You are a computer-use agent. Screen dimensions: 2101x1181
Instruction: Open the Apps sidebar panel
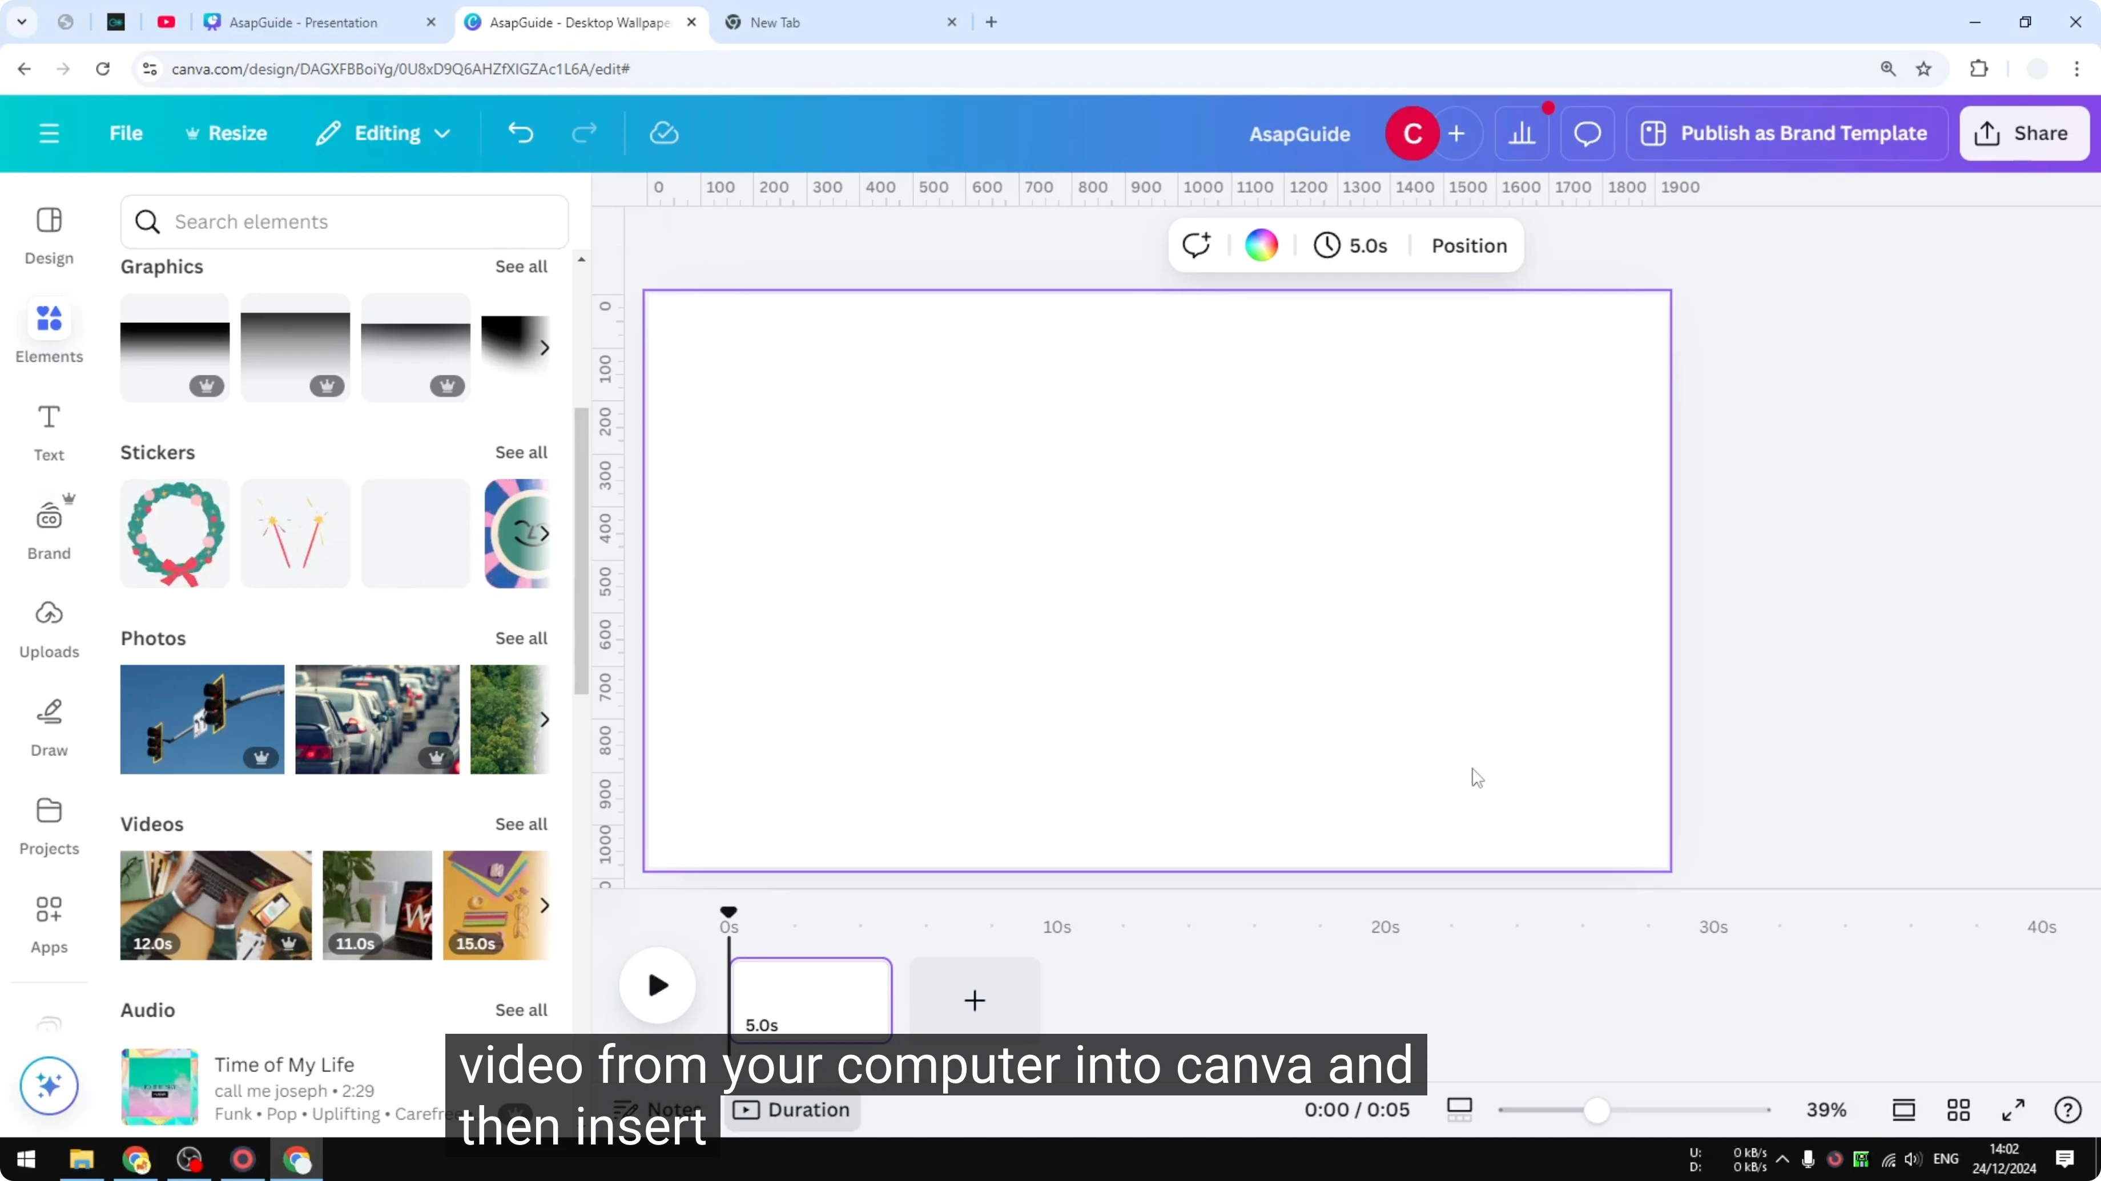point(48,923)
